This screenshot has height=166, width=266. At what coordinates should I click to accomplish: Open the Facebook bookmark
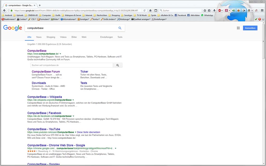coord(180,15)
